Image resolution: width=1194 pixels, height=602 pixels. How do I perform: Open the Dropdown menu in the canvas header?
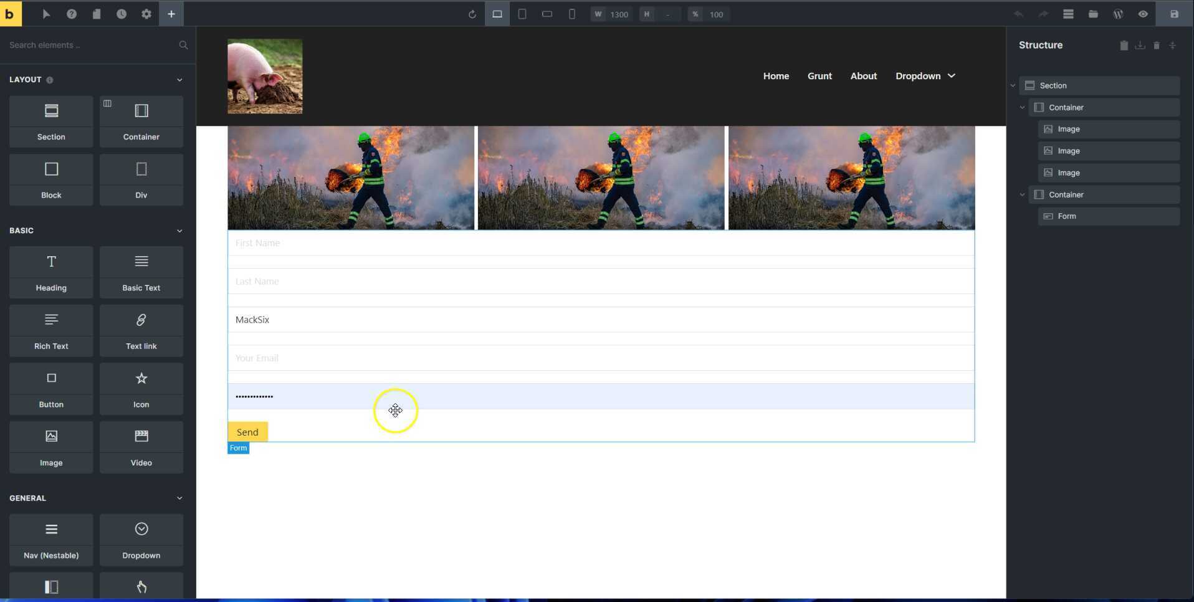[925, 76]
